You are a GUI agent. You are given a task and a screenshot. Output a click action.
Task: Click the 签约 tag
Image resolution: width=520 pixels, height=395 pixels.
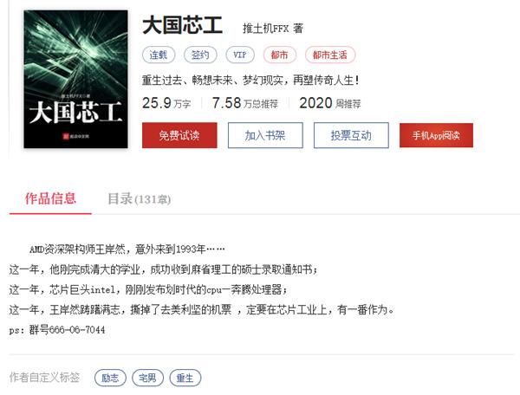(x=200, y=55)
